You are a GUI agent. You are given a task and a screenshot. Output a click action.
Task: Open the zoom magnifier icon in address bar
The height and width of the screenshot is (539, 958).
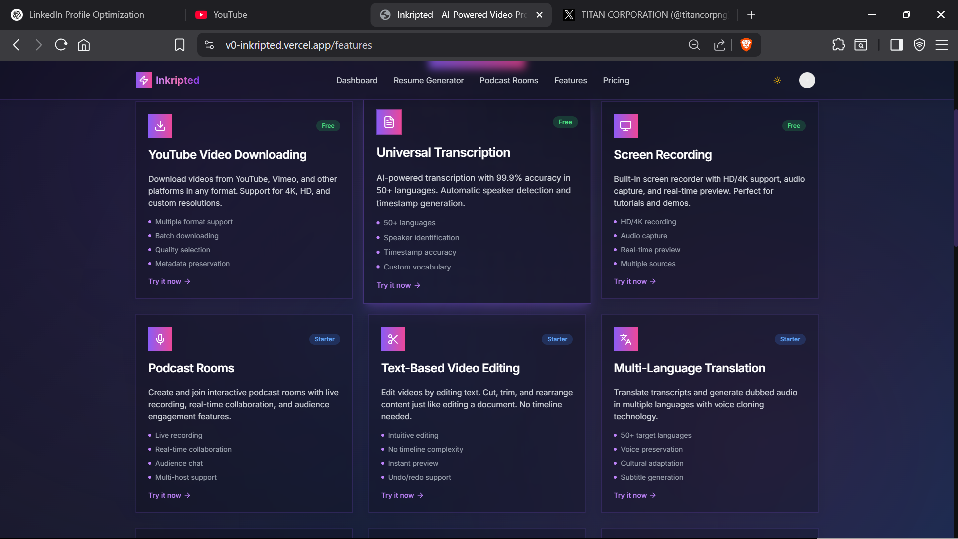click(694, 45)
